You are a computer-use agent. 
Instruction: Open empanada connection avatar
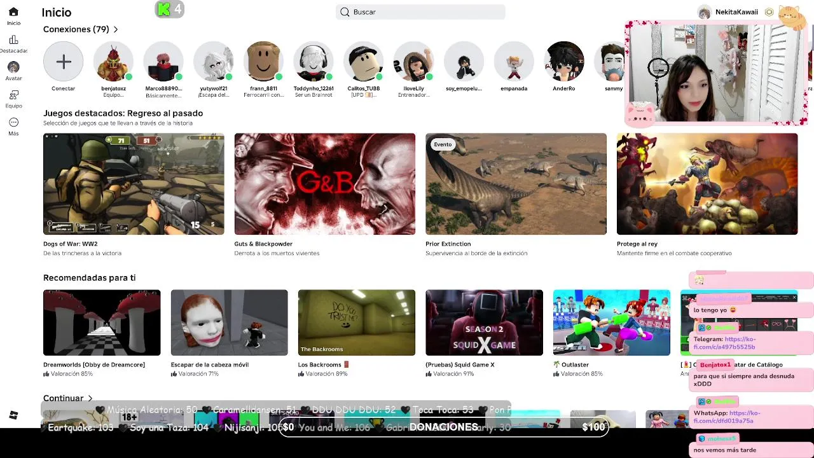[514, 62]
